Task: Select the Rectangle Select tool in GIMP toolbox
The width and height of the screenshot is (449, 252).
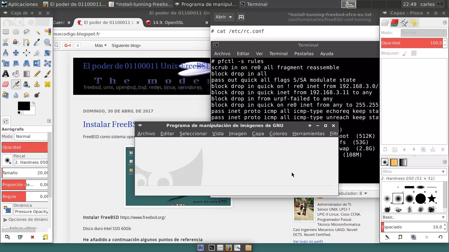Action: (6, 32)
